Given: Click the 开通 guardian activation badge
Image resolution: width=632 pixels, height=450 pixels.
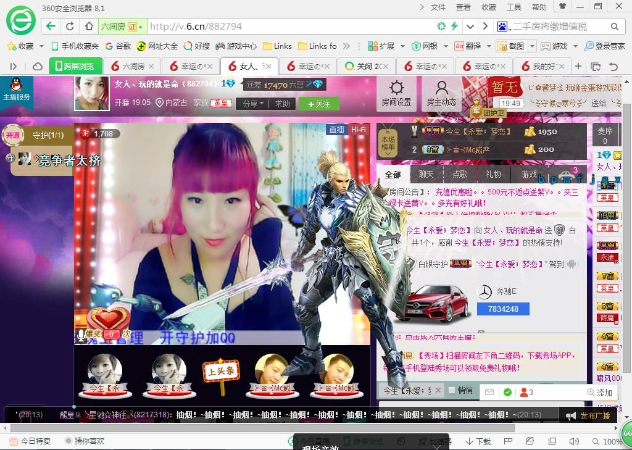Looking at the screenshot, I should point(12,135).
